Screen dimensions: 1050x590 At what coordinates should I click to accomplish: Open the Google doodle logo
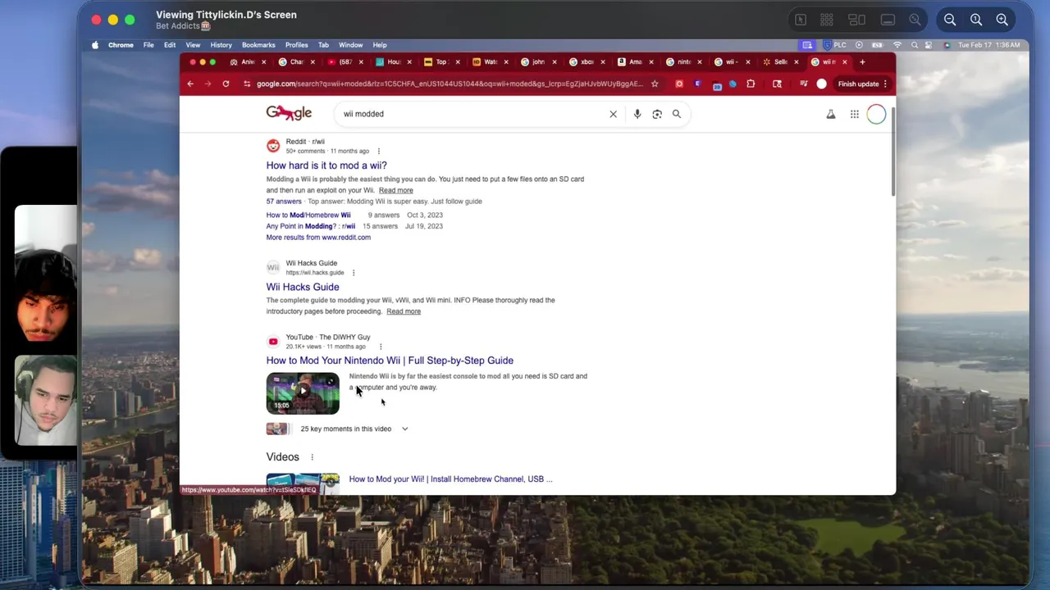click(289, 113)
